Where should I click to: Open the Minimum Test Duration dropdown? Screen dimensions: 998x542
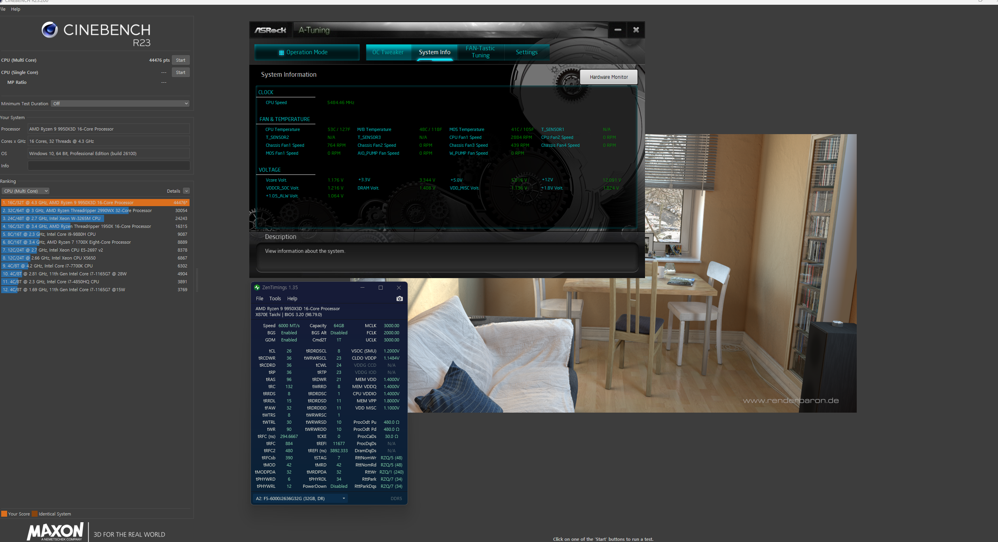(x=120, y=104)
